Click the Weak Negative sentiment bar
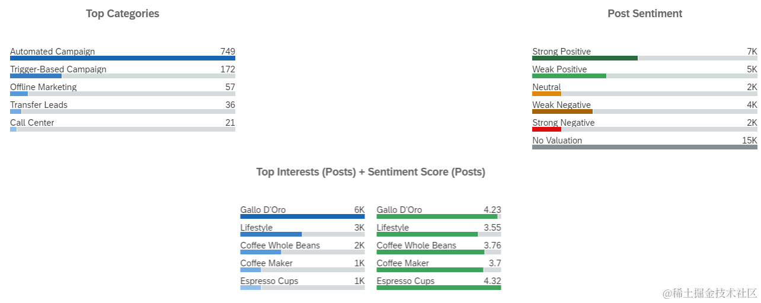The image size is (761, 303). 645,107
